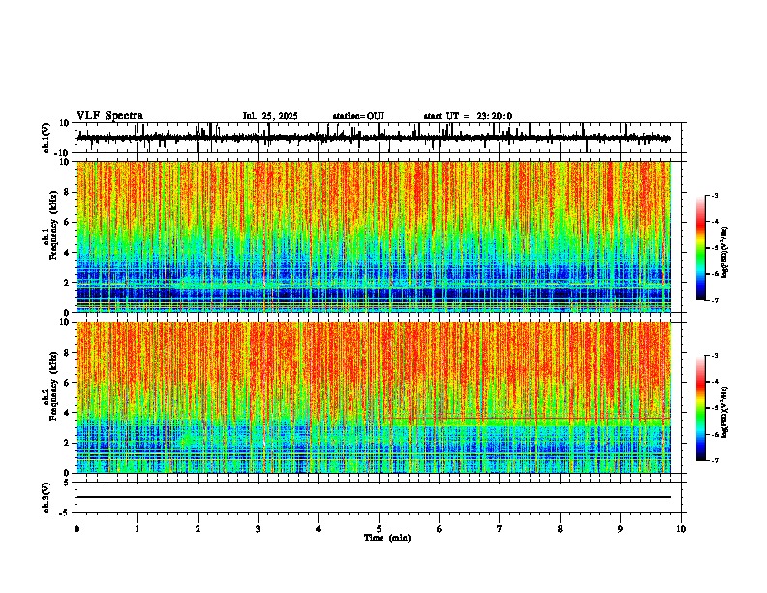This screenshot has height=593, width=767.
Task: Click the ch.1 color scale log(PSD) unit label
Action: (x=725, y=253)
